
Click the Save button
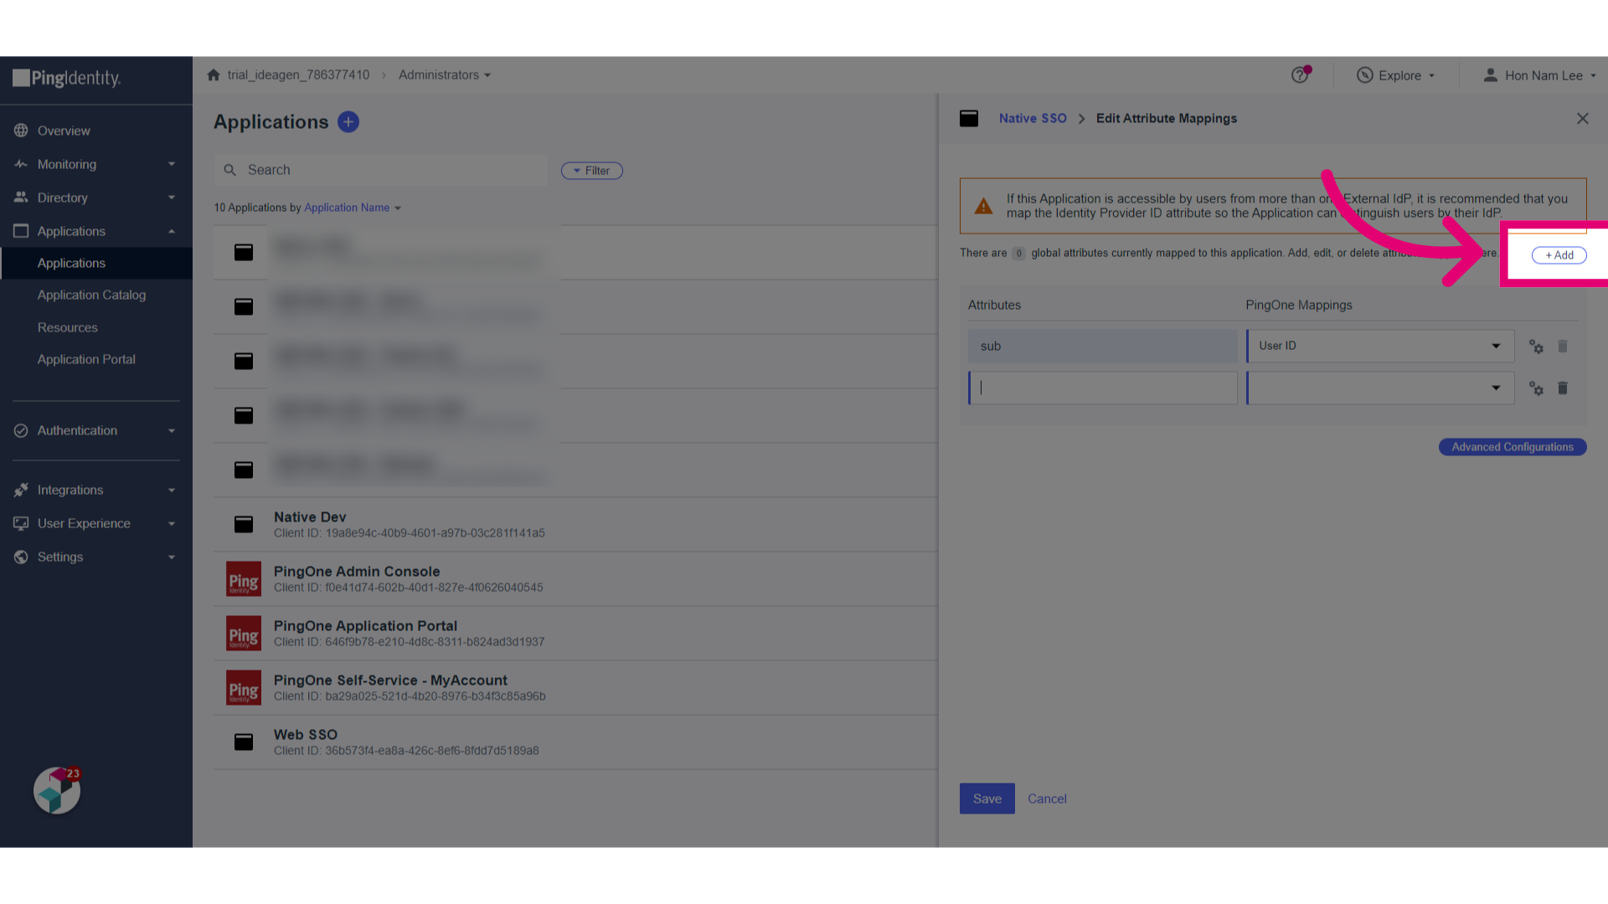[987, 799]
